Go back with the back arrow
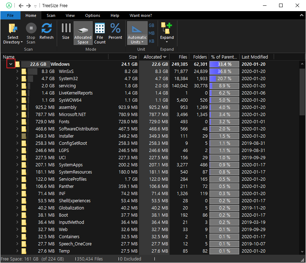Viewport: 306px width, 263px height. [x=21, y=6]
